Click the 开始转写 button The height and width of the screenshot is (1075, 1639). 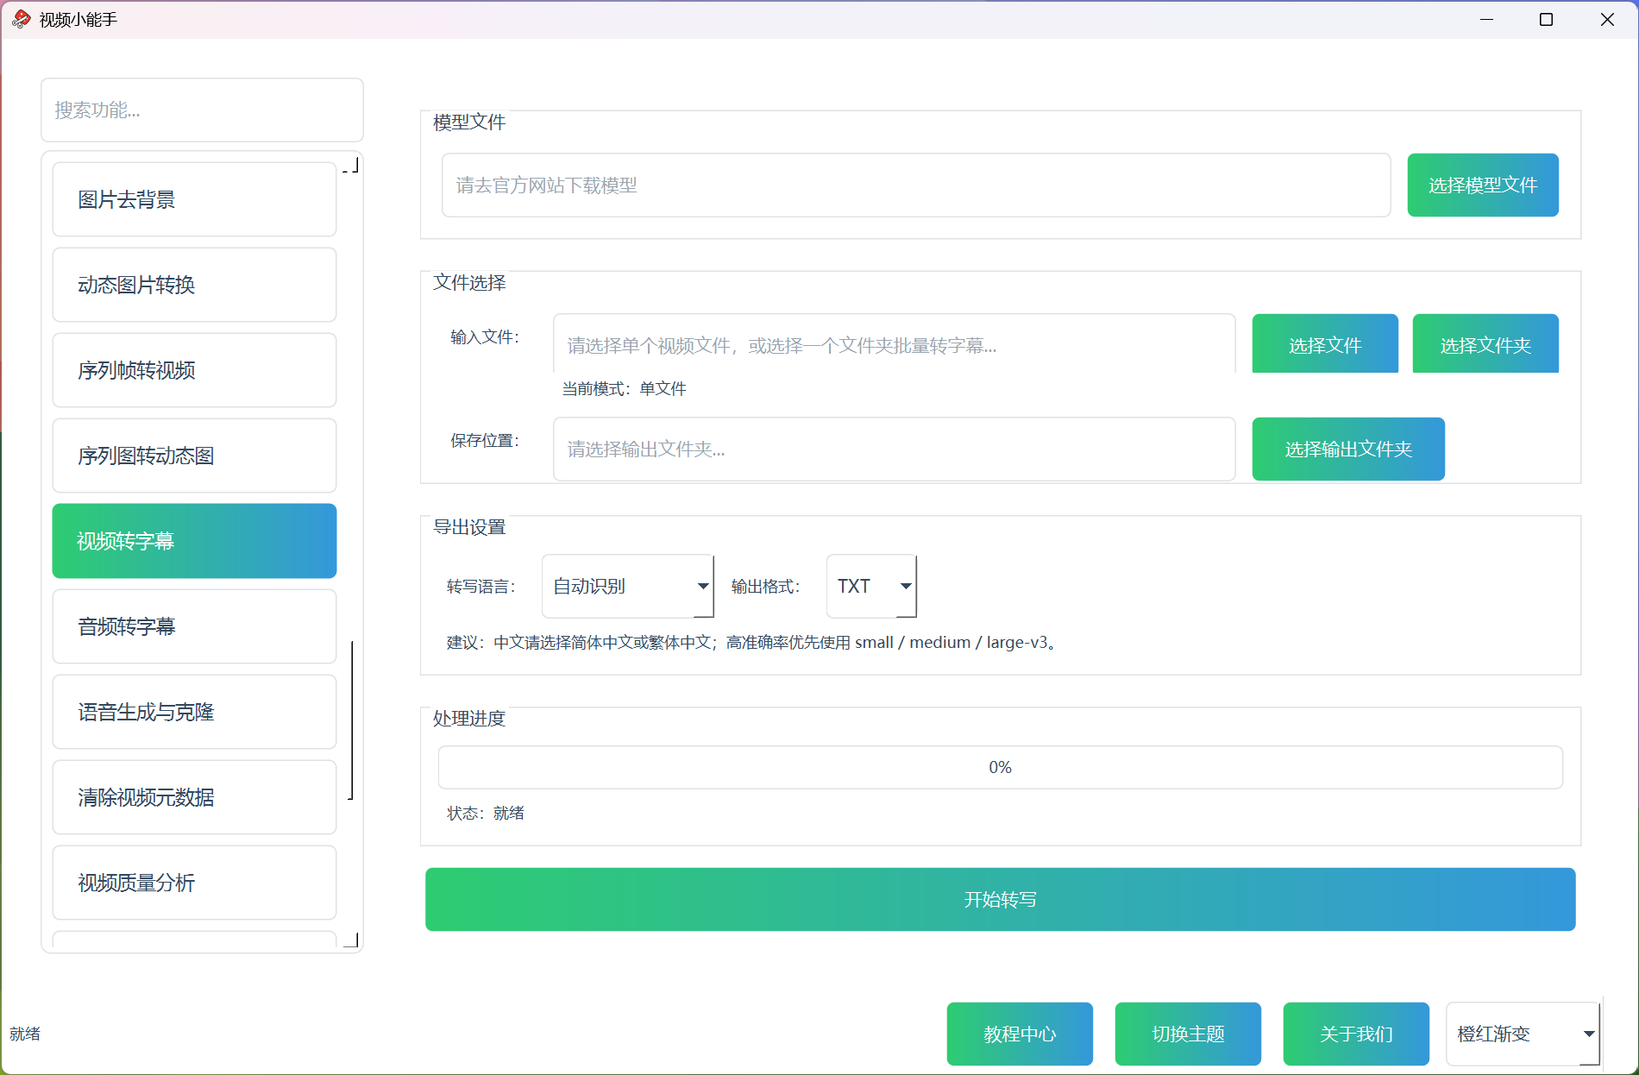1001,900
